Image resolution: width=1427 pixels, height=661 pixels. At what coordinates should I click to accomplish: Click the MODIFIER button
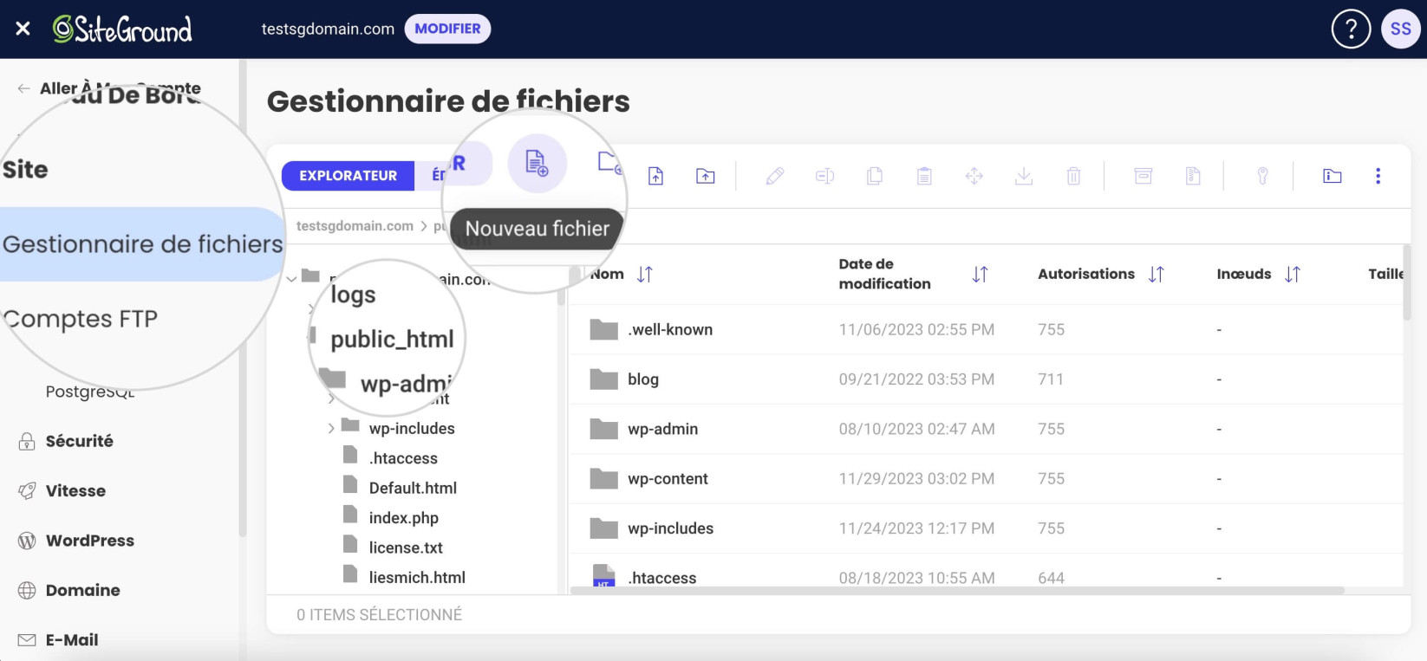pyautogui.click(x=447, y=29)
